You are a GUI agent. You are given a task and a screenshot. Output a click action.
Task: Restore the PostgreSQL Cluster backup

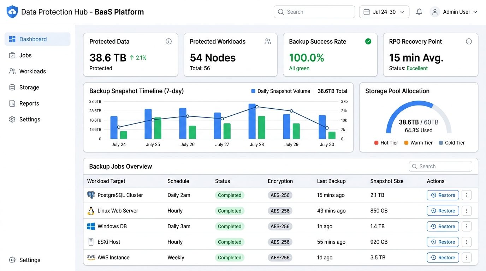(443, 195)
